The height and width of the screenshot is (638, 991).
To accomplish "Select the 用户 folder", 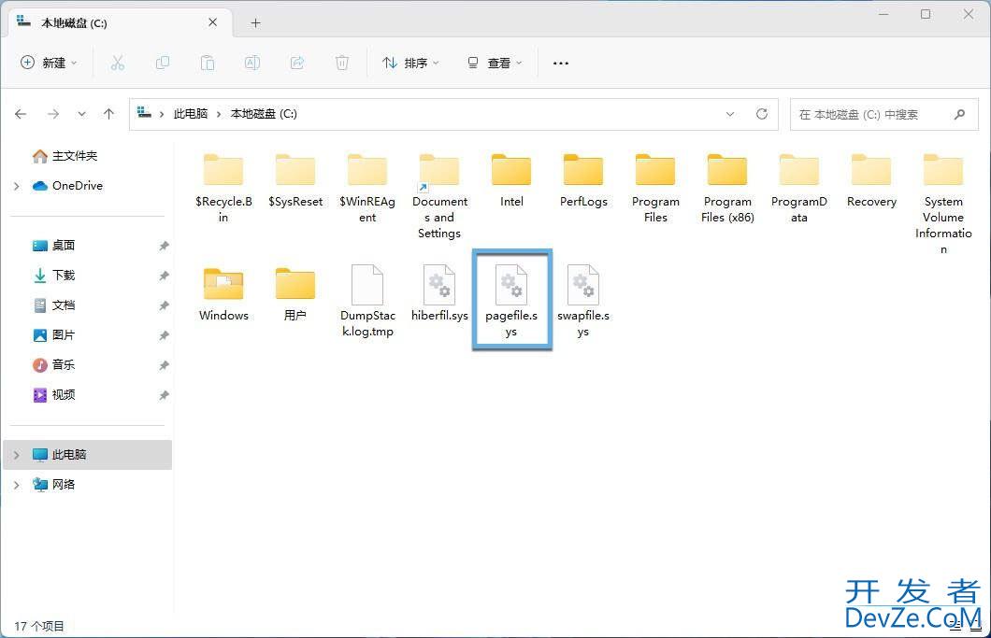I will tap(295, 294).
